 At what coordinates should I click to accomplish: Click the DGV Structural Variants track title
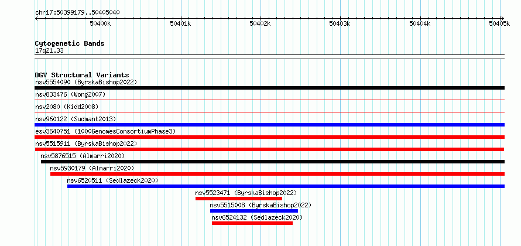(x=82, y=75)
